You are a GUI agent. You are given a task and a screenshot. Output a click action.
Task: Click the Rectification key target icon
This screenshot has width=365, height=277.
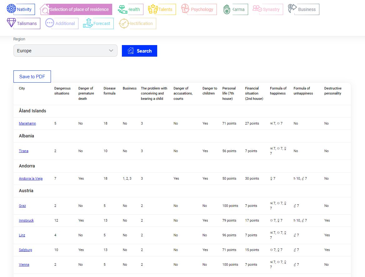coord(124,23)
